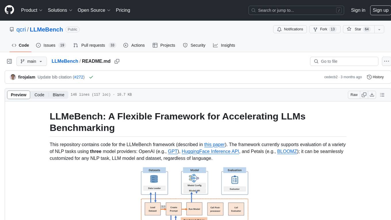Screen dimensions: 391x220
Task: Click the Go to file search field
Action: pyautogui.click(x=344, y=61)
